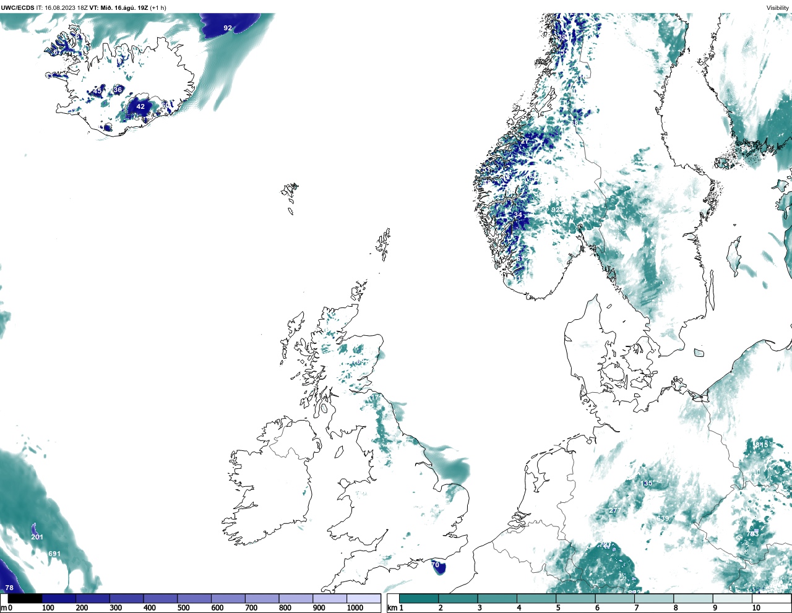The image size is (792, 613).
Task: Click the "277" value over Germany
Action: tap(614, 510)
